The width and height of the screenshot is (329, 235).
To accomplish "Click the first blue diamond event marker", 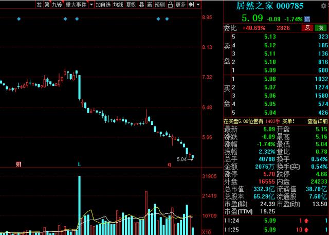I will point(19,19).
